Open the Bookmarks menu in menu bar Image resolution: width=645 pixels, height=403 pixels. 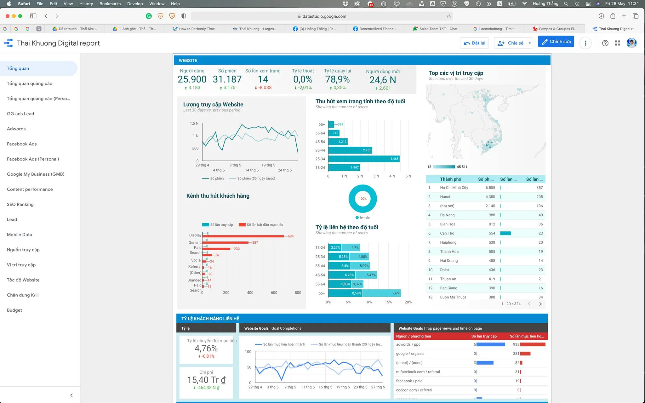[x=110, y=4]
